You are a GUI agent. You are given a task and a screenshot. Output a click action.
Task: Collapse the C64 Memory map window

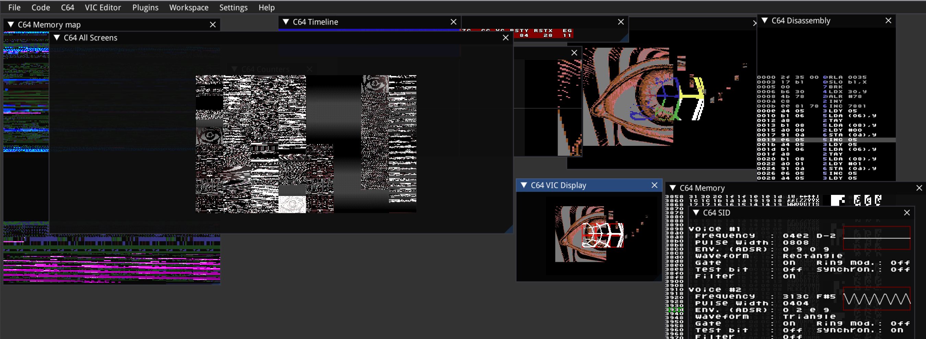(11, 25)
